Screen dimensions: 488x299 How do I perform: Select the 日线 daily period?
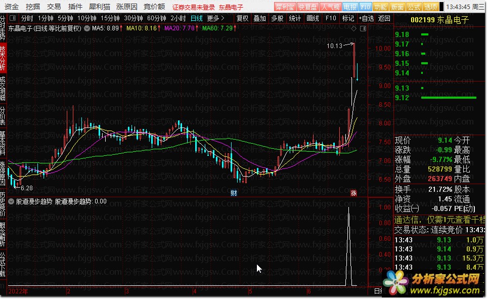pos(197,18)
